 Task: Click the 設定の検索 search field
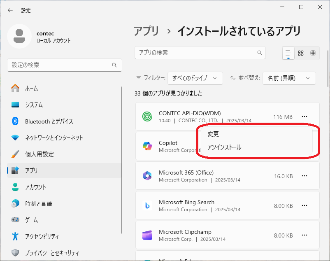pyautogui.click(x=65, y=65)
